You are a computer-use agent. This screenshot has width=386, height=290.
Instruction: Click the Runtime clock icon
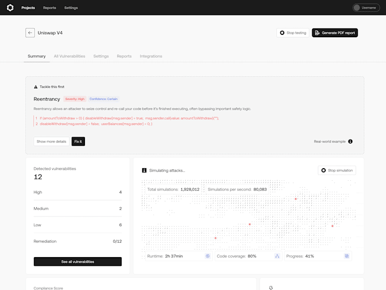coord(208,256)
